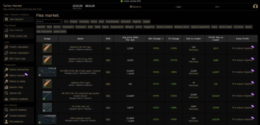Open the BTC Farm Calc tool
The width and height of the screenshot is (260, 125).
18,59
